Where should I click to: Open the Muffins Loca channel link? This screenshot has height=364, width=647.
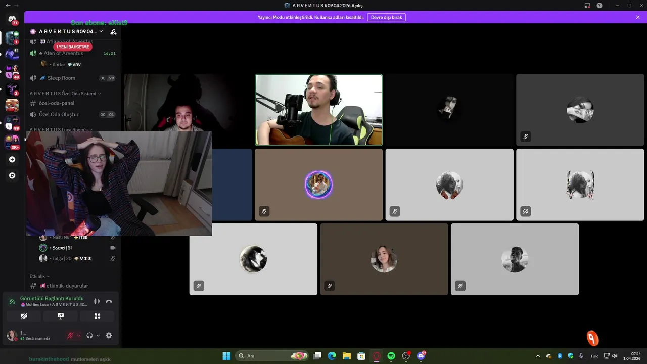pyautogui.click(x=54, y=305)
